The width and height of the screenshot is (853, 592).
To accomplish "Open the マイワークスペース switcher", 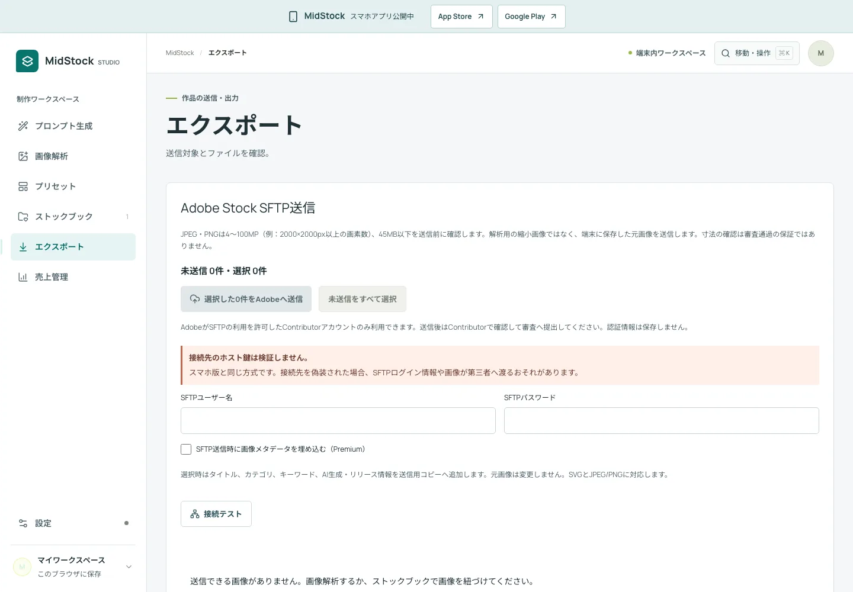I will coord(73,567).
